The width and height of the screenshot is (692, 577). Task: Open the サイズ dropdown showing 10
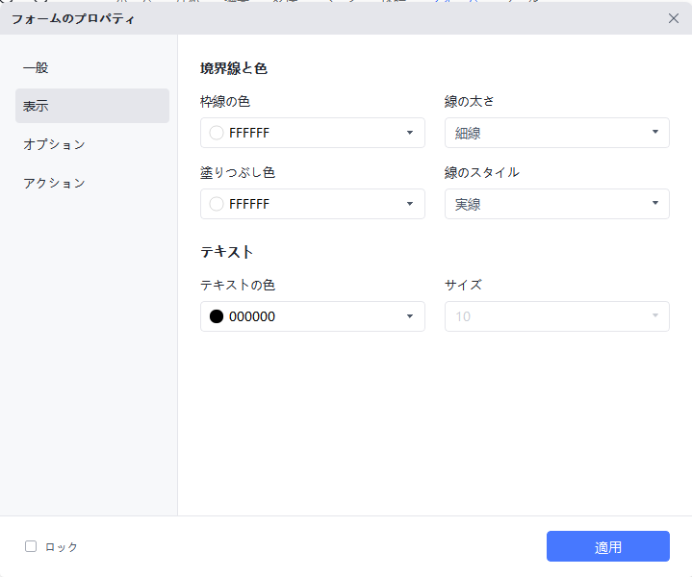[x=557, y=316]
